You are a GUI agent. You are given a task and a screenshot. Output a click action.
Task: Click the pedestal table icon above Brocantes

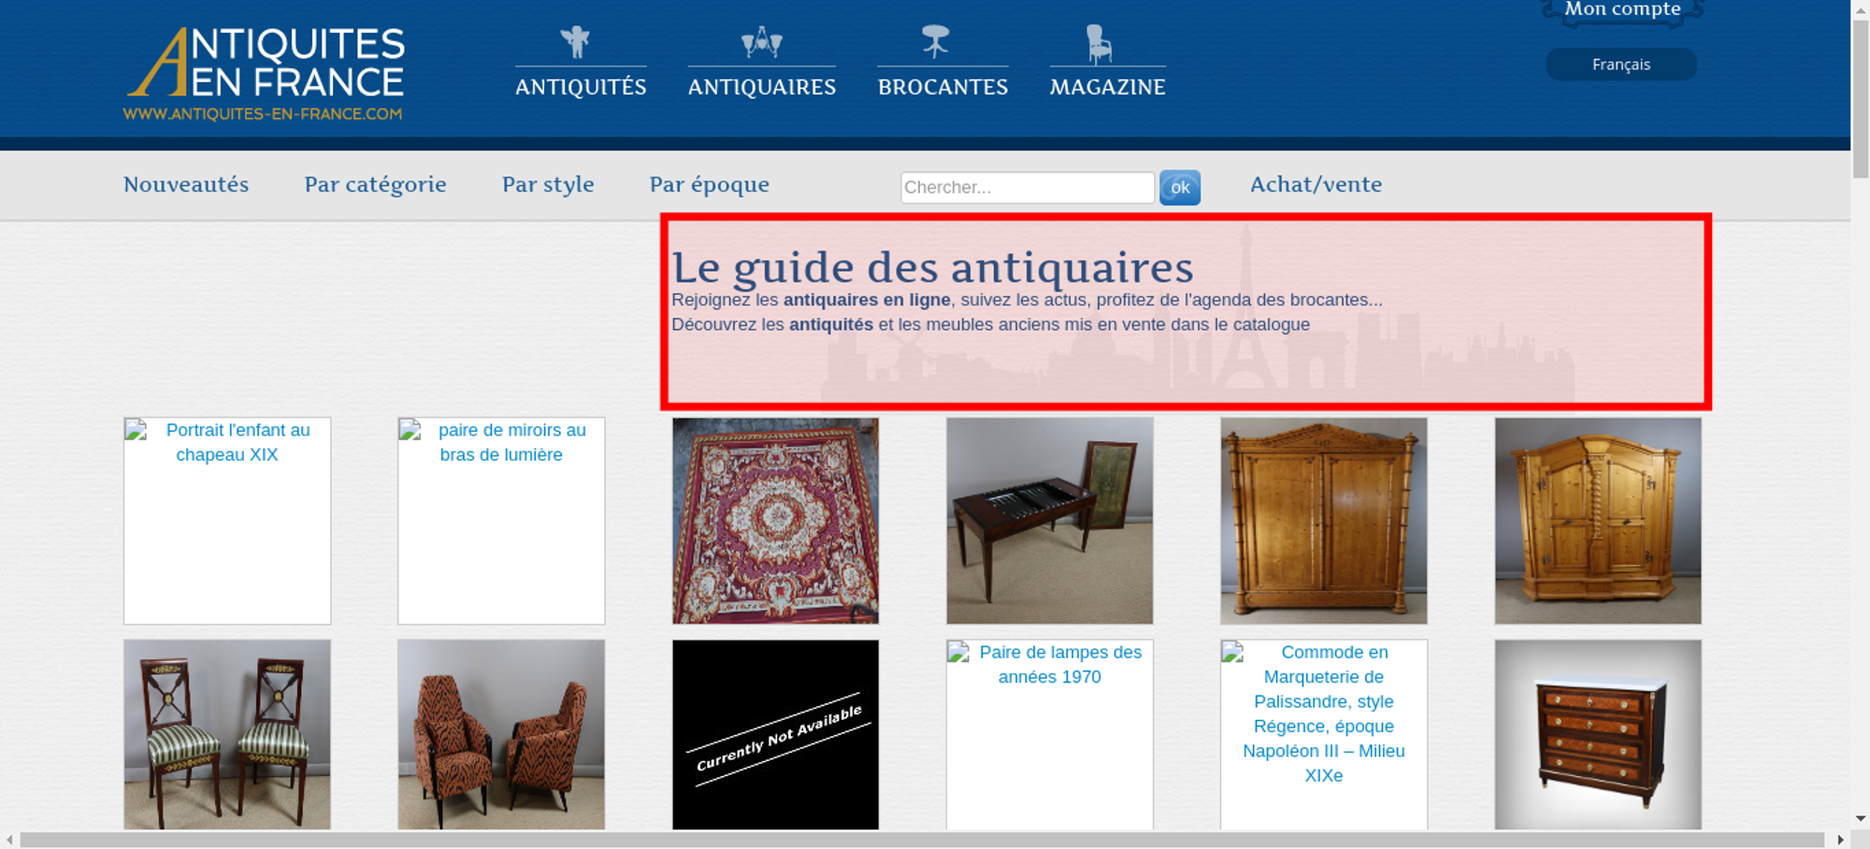(935, 42)
